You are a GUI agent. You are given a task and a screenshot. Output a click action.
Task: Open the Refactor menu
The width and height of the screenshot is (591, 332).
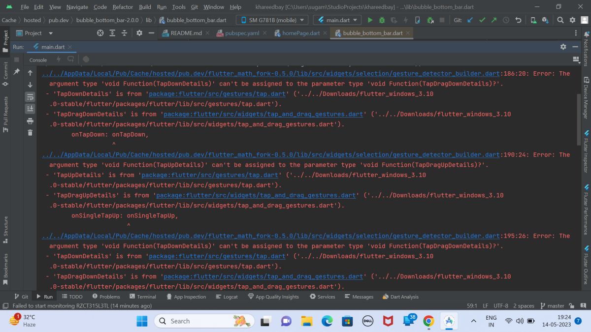pyautogui.click(x=123, y=7)
